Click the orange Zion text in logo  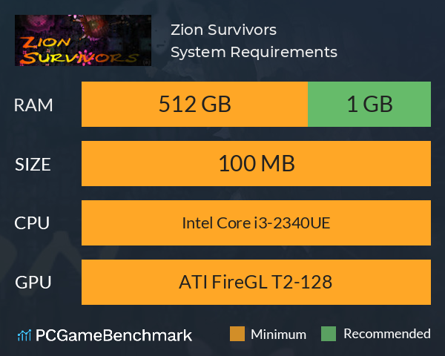(x=45, y=42)
